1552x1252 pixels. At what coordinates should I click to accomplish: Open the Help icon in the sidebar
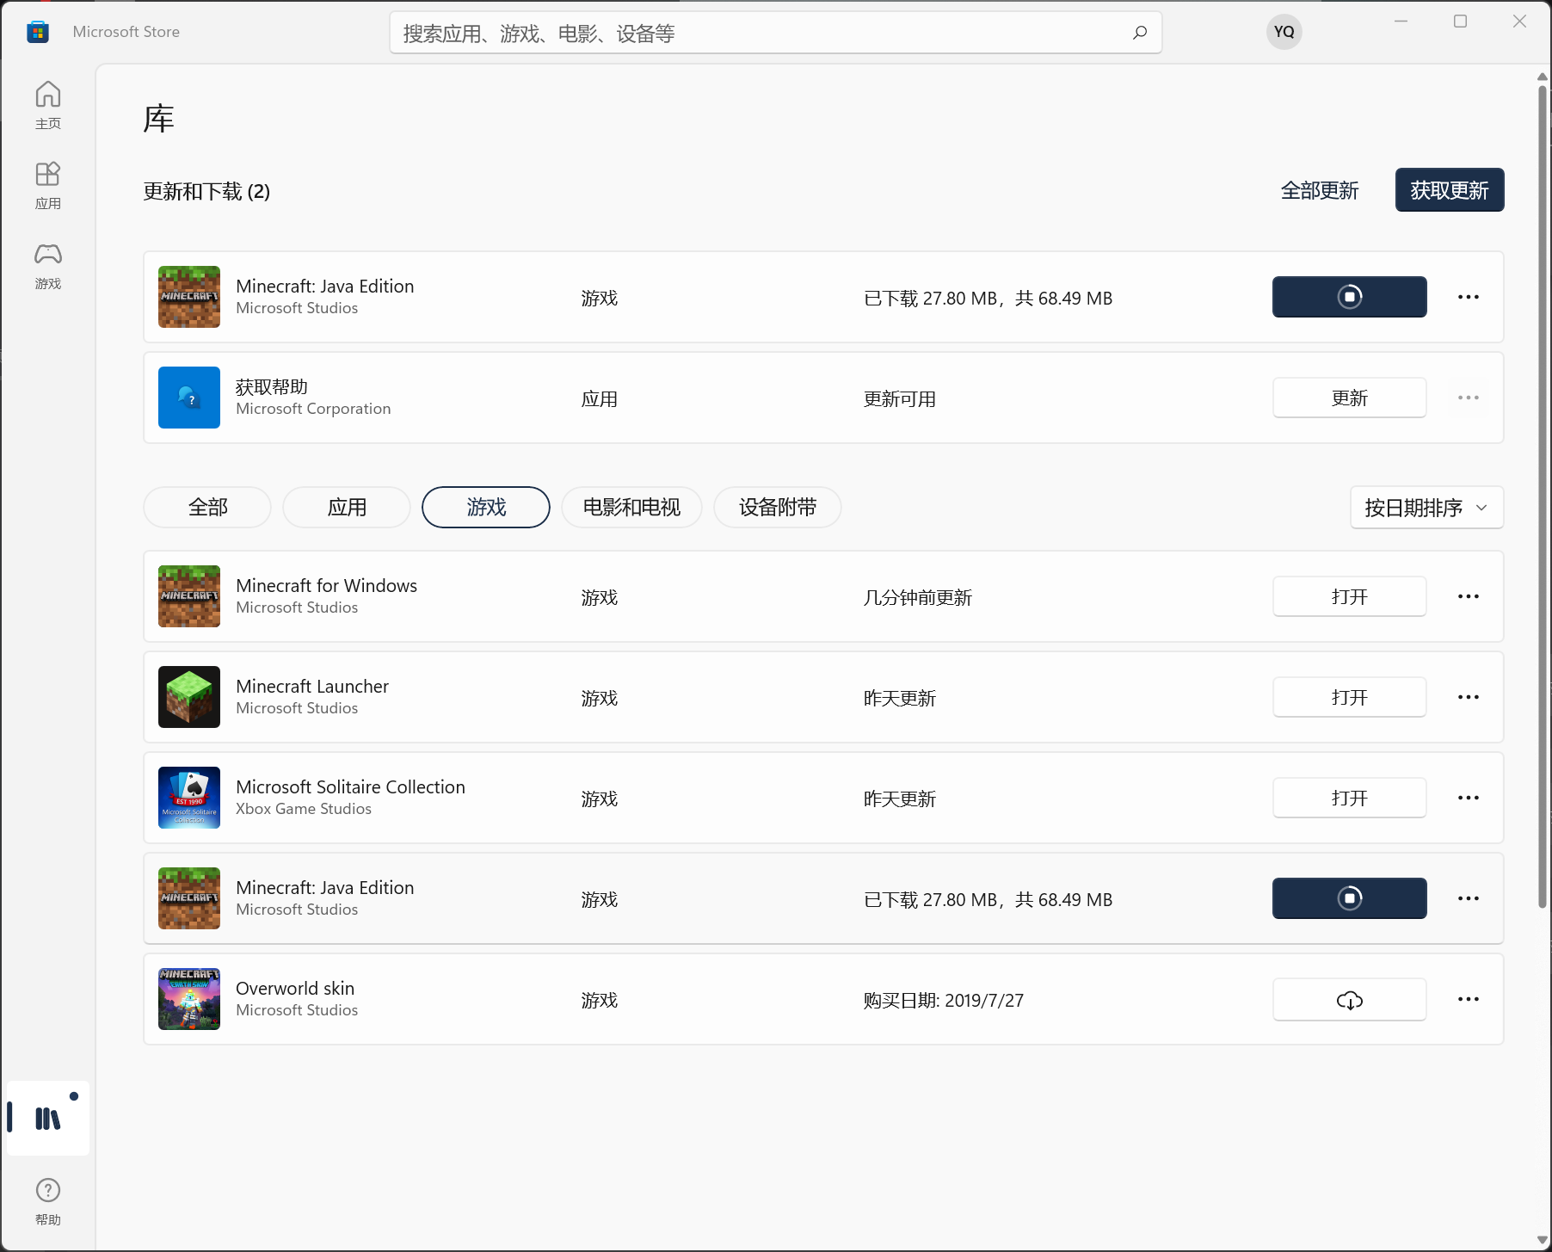tap(48, 1201)
